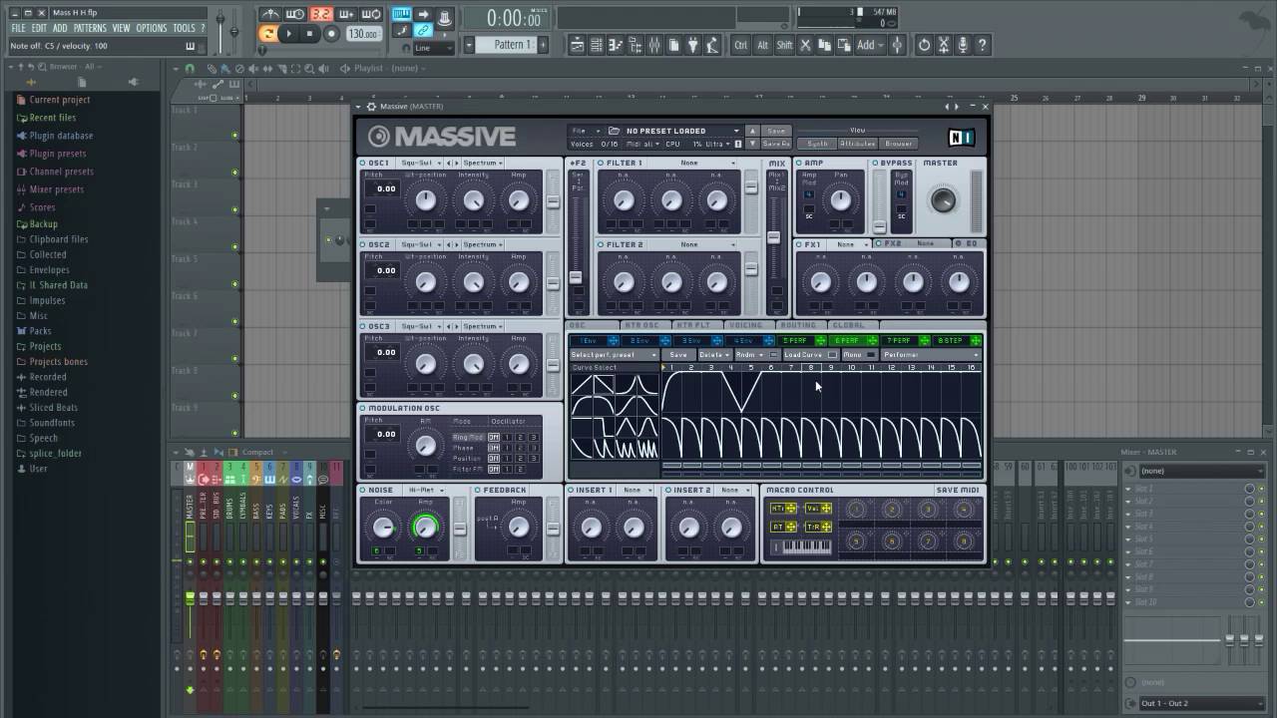
Task: Open the playlist view icon
Action: coord(578,45)
